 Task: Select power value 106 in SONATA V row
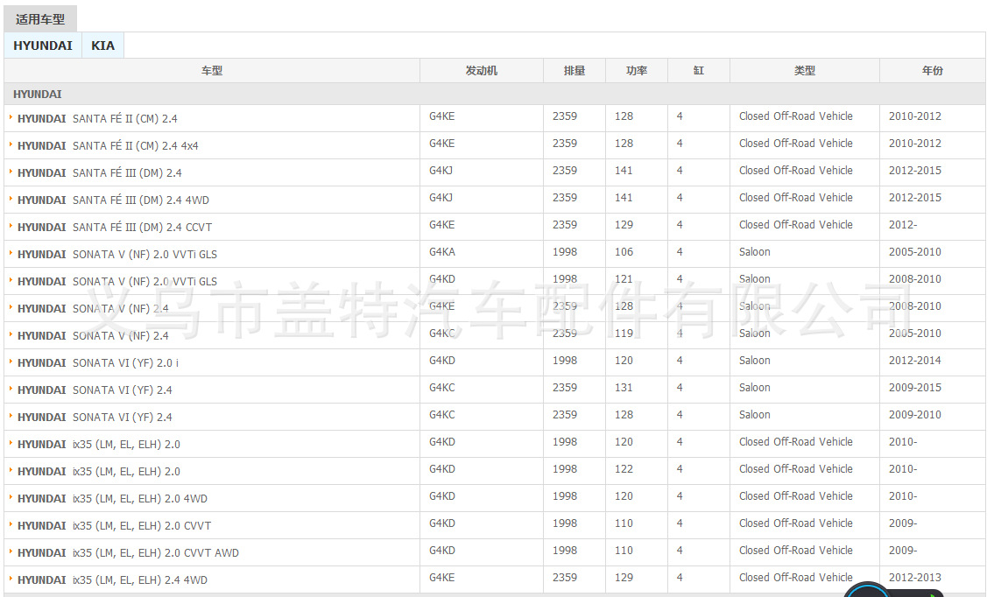[x=624, y=252]
